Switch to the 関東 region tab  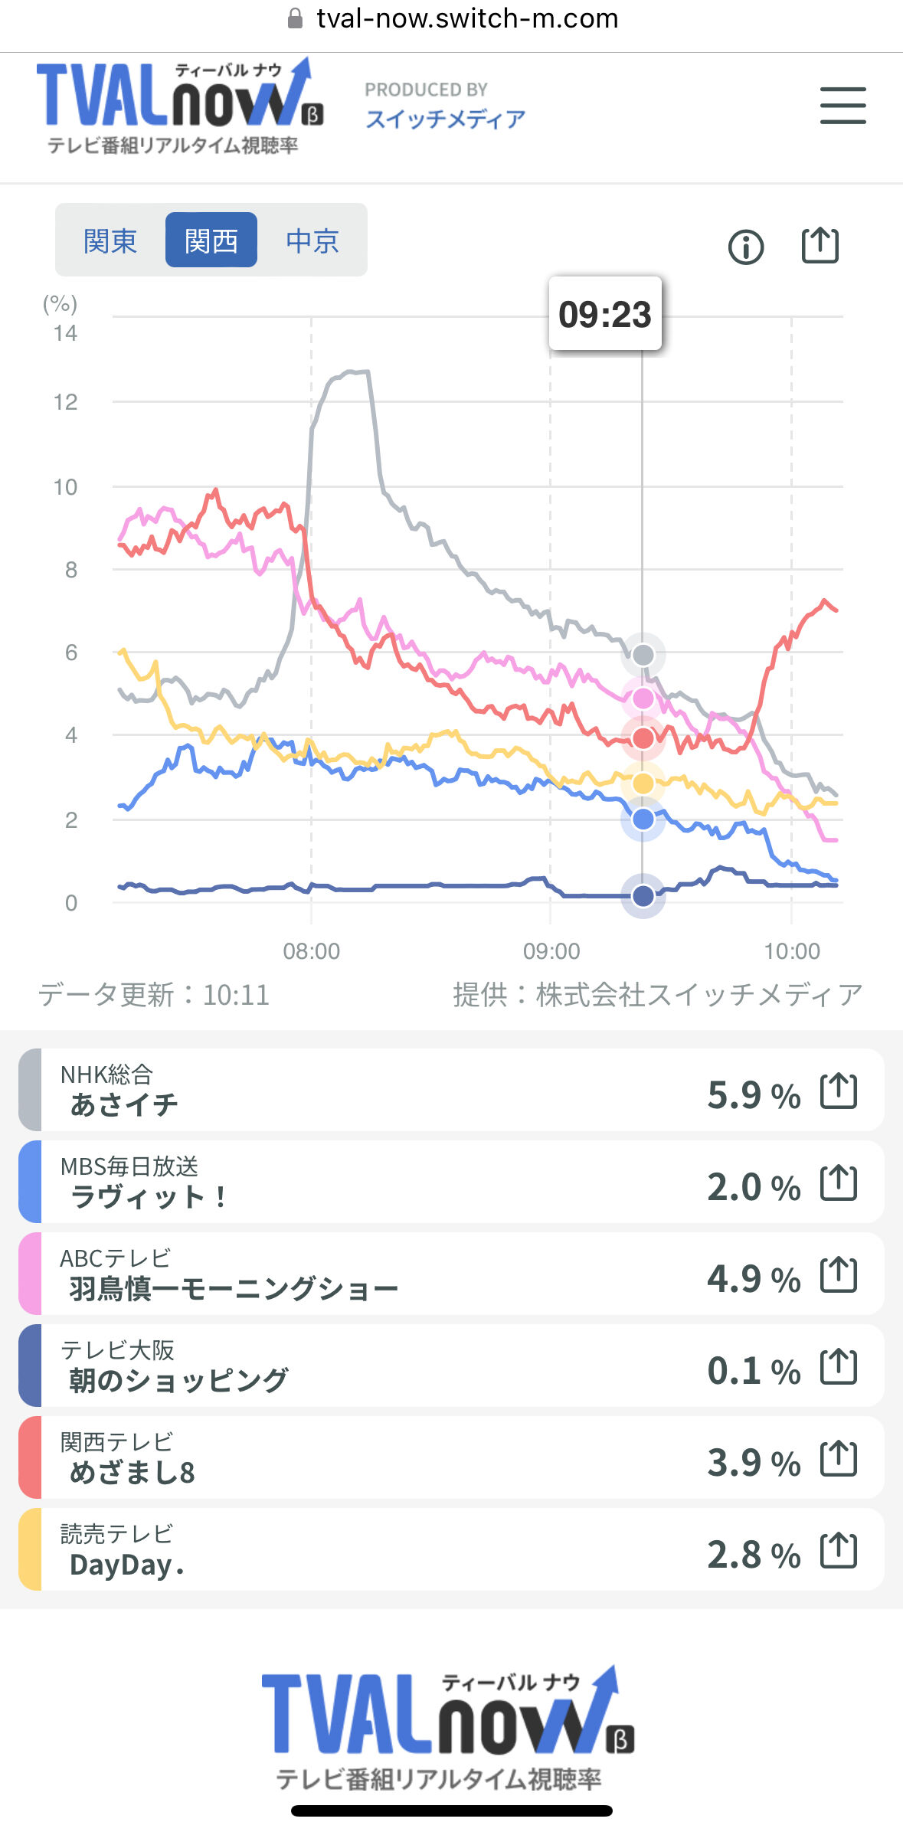pyautogui.click(x=110, y=240)
